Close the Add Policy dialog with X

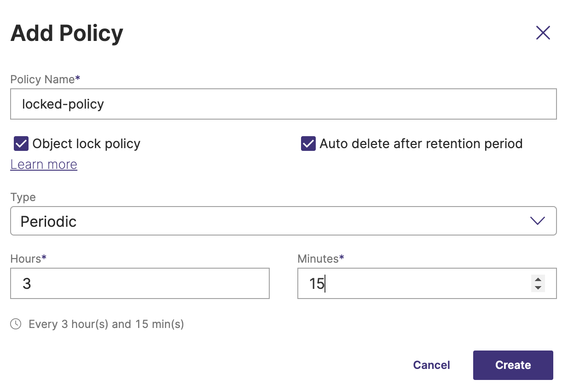pyautogui.click(x=543, y=33)
